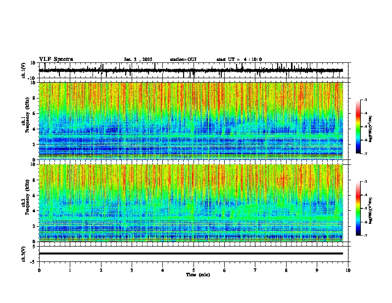Click the log(PSD) label beside ch.2 colorbar
This screenshot has height=303, width=392.
pos(370,210)
